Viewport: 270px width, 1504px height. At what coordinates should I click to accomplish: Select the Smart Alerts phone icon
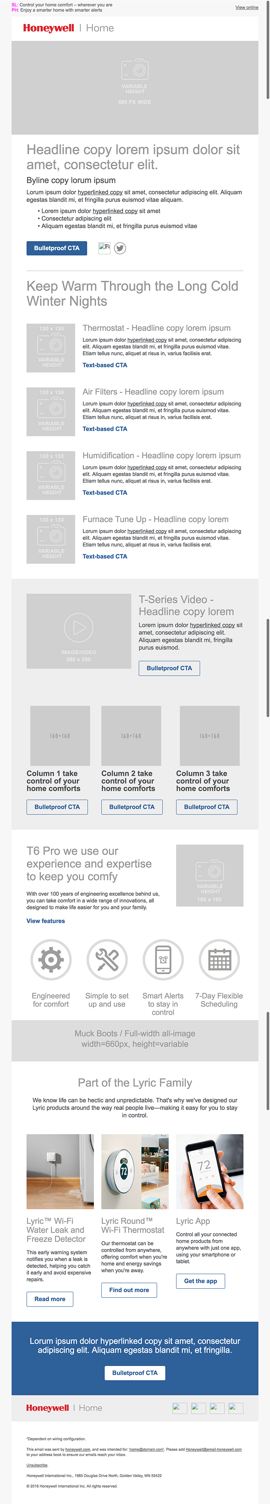click(x=163, y=959)
